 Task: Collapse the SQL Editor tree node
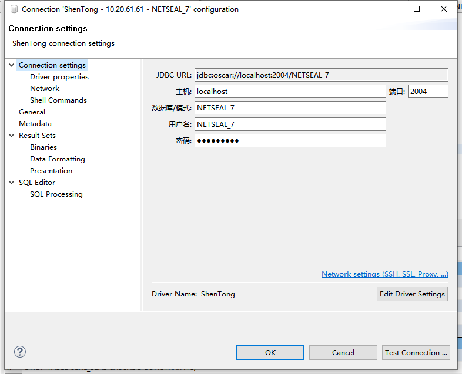point(12,183)
